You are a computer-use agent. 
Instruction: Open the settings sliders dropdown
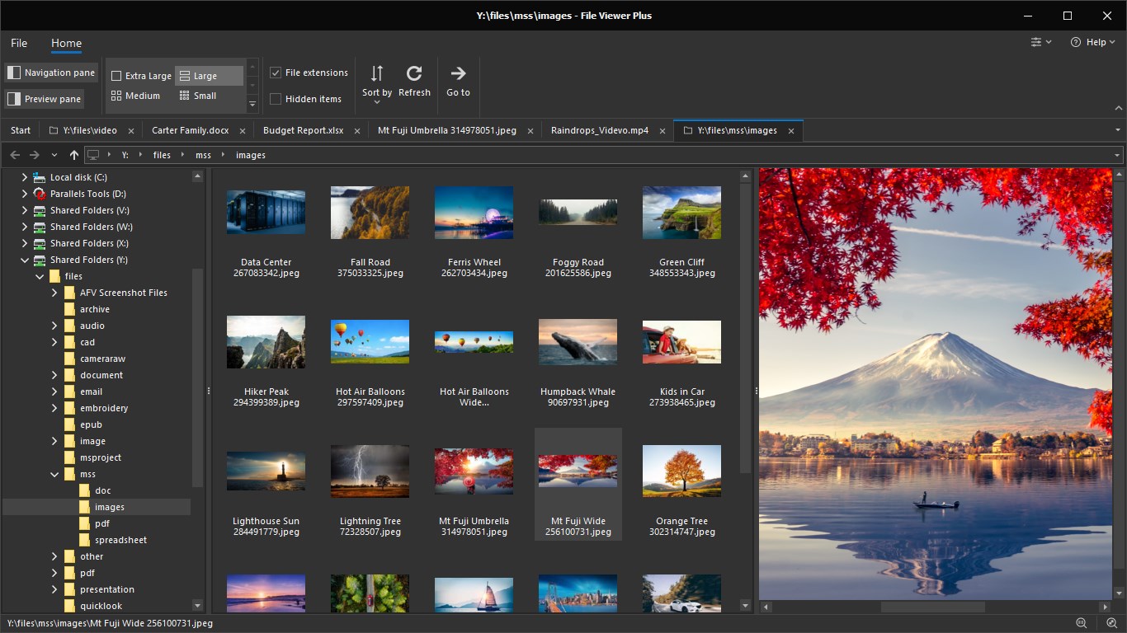pos(1041,42)
